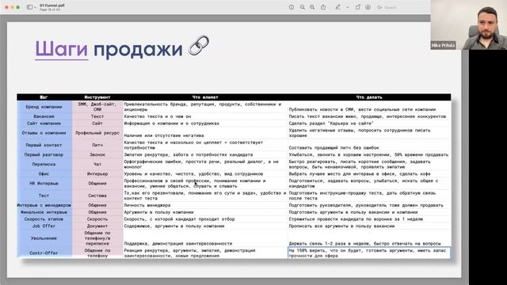The height and width of the screenshot is (285, 507).
Task: Close the Preview window with red button
Action: click(6, 7)
